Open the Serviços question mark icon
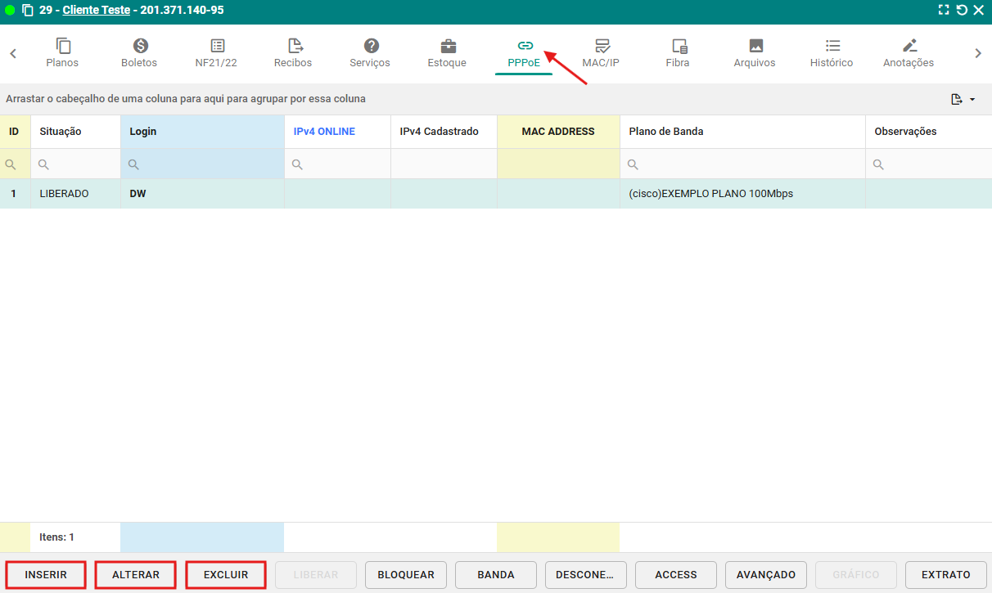The image size is (992, 593). [370, 46]
